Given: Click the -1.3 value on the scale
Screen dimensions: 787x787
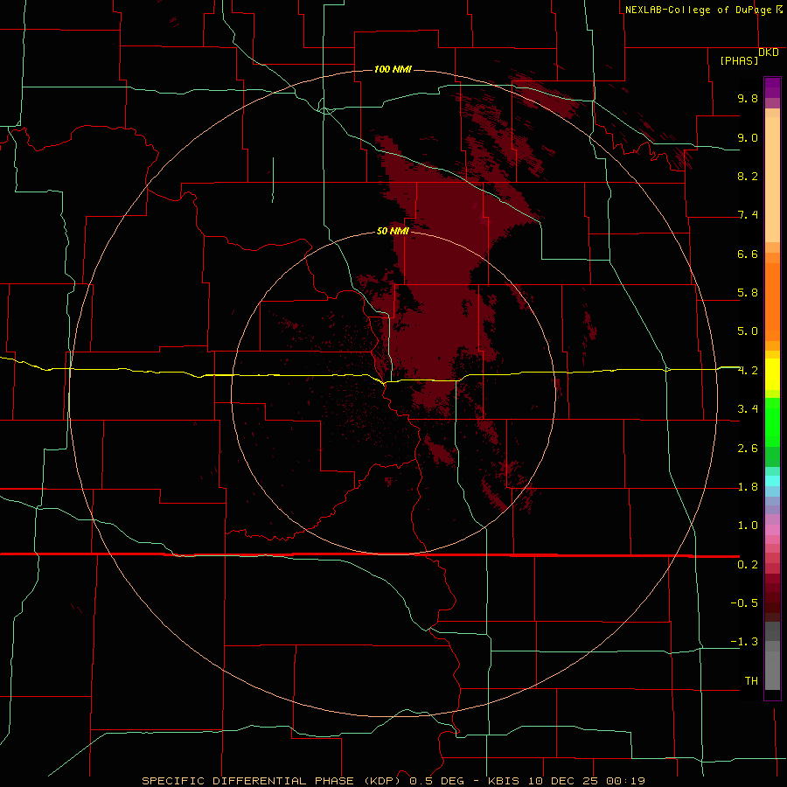Looking at the screenshot, I should pyautogui.click(x=744, y=642).
